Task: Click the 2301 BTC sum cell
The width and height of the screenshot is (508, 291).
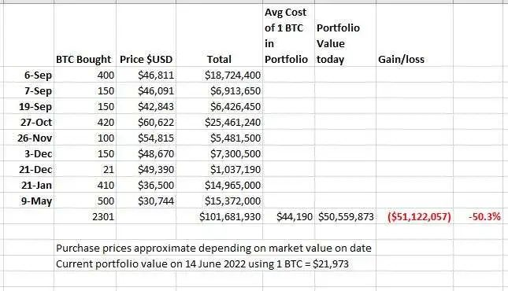Action: pos(85,216)
